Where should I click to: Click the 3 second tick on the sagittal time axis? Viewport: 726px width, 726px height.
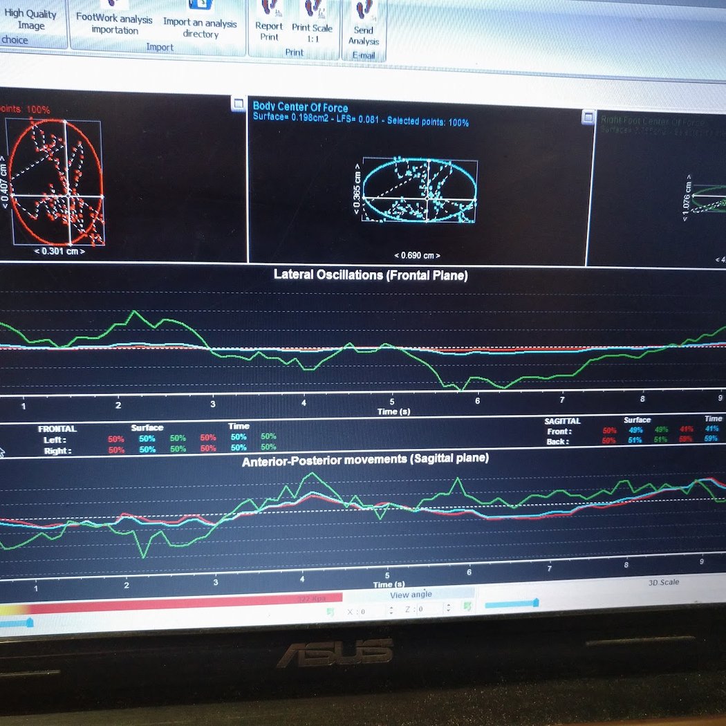coord(216,581)
